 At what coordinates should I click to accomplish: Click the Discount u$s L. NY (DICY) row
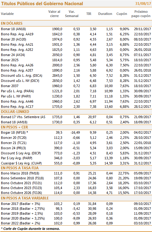pyautogui.click(x=76, y=81)
